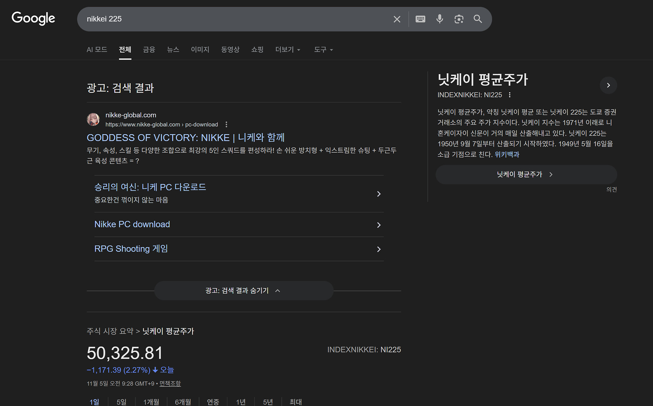This screenshot has height=406, width=653.
Task: Click the nikke-global.com site favicon
Action: coord(93,120)
